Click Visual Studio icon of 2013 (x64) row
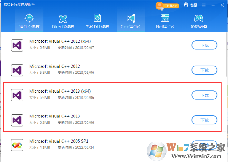 coord(17,95)
